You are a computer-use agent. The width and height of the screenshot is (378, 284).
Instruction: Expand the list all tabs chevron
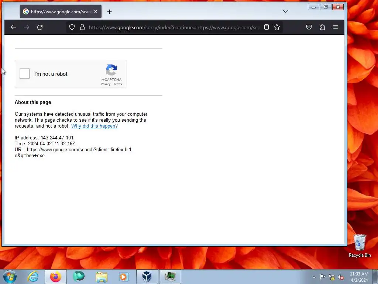(x=285, y=11)
